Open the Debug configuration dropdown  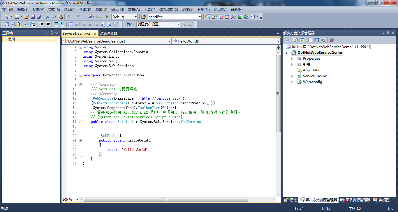coord(135,17)
